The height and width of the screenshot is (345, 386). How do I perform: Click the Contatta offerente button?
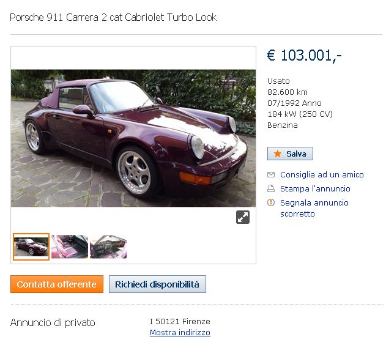[x=57, y=284]
